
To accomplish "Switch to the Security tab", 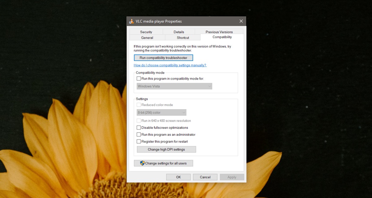I will tap(146, 32).
